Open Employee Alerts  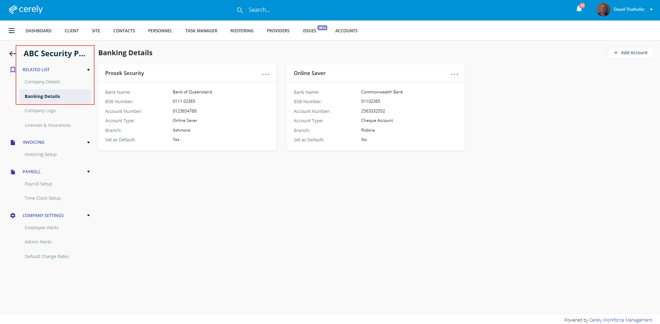(x=42, y=228)
